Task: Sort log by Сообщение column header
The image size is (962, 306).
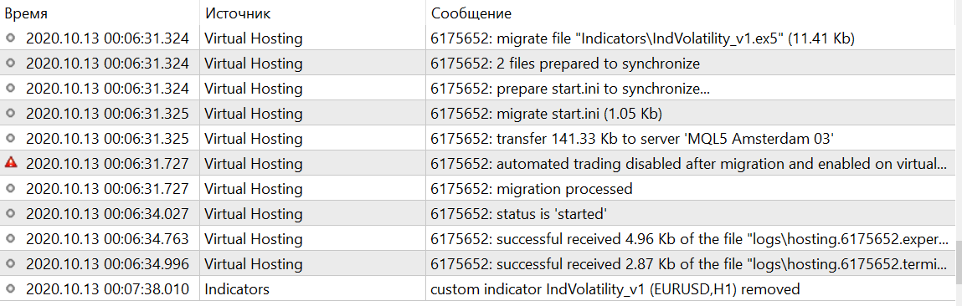Action: pyautogui.click(x=471, y=13)
